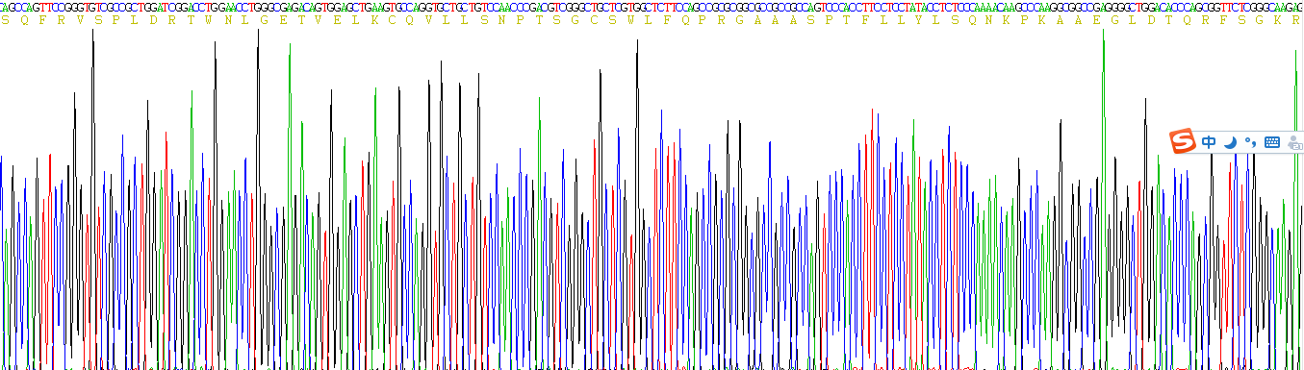Toggle full/half-width using the moon icon
1304x370 pixels.
coord(1230,142)
